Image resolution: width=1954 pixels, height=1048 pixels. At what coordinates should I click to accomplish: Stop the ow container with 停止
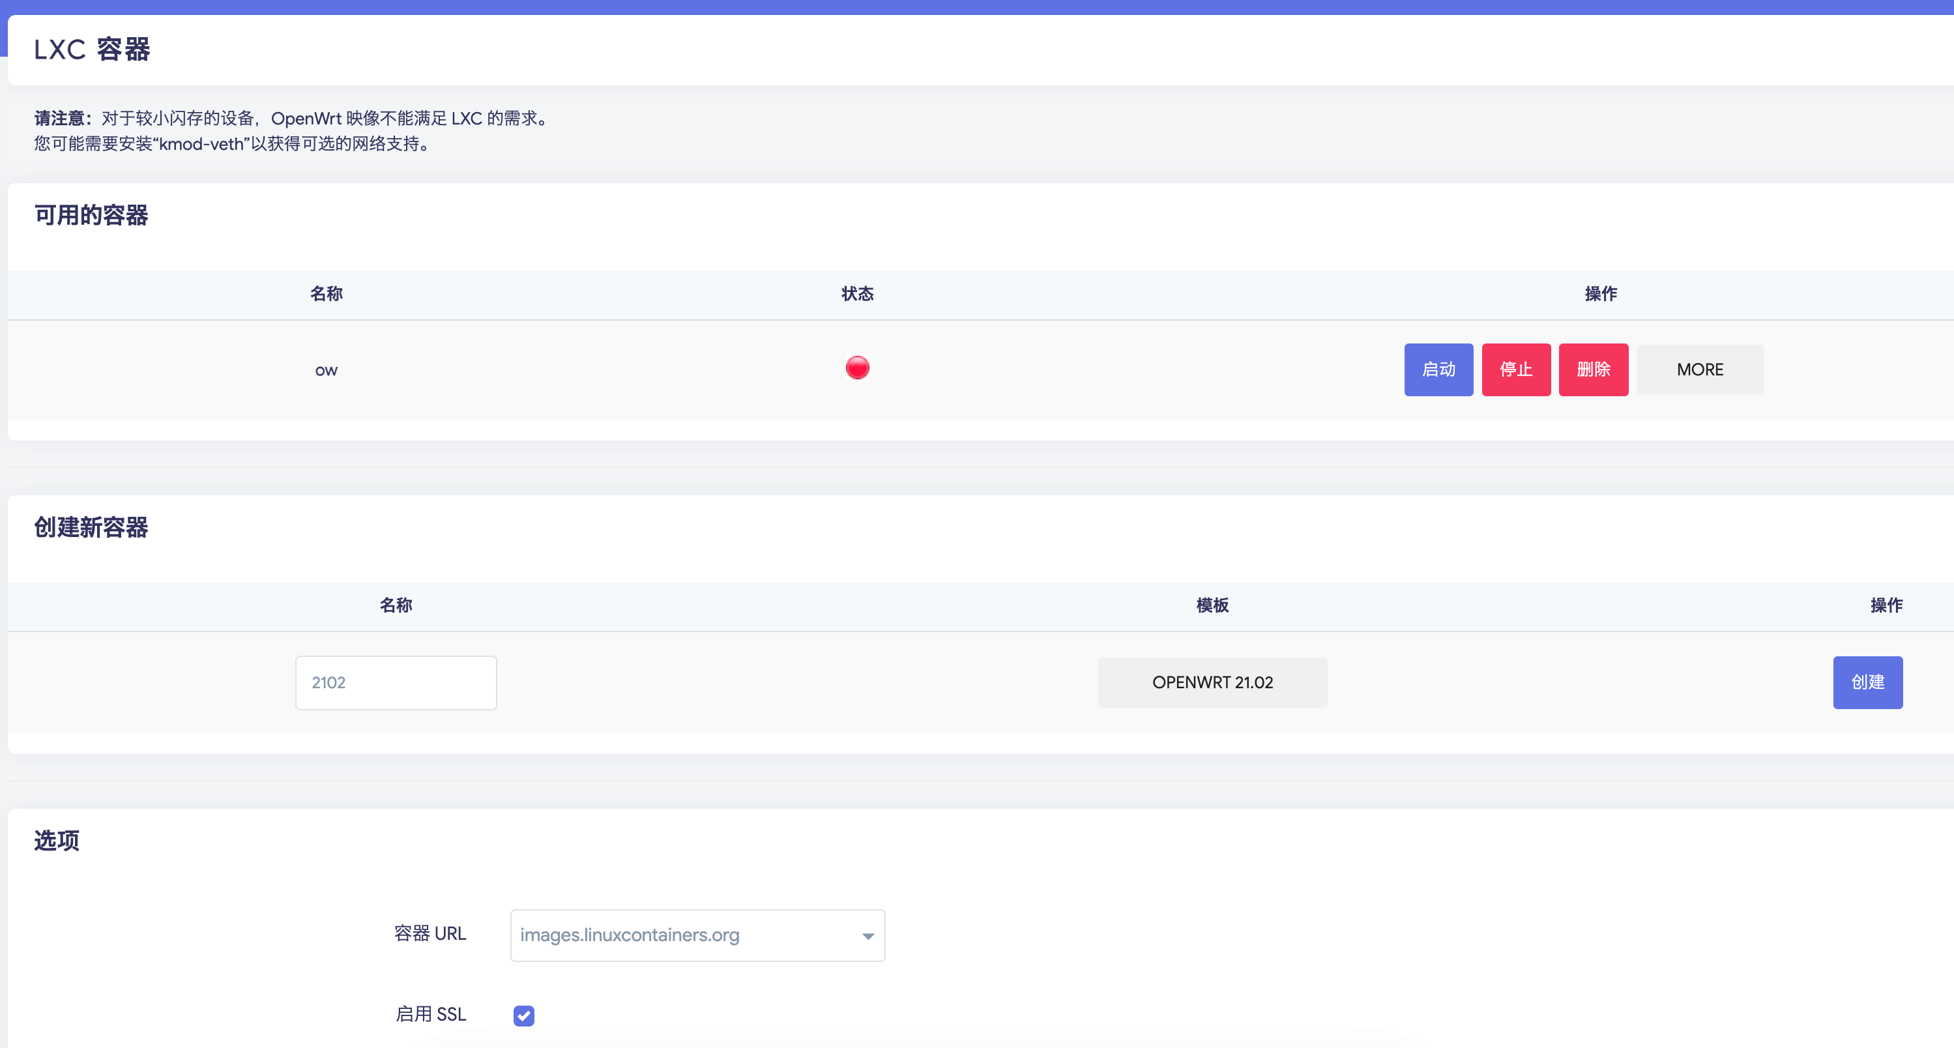1515,370
